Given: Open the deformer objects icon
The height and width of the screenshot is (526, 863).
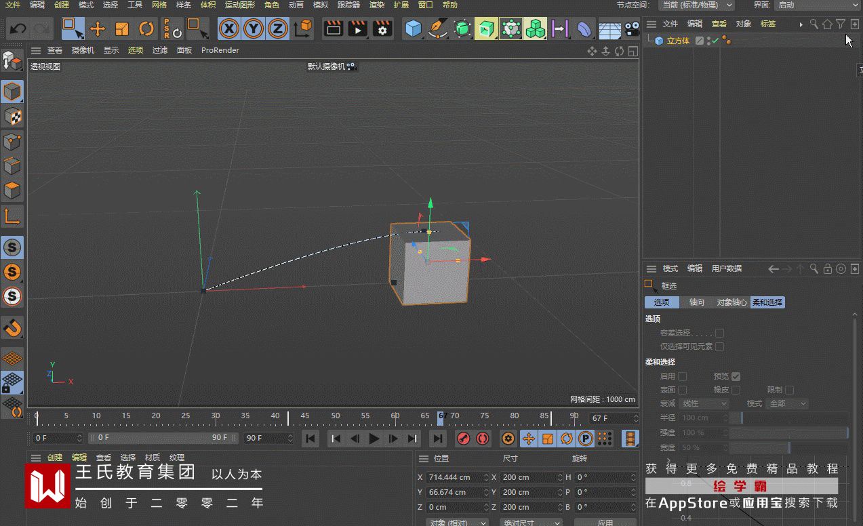Looking at the screenshot, I should 584,28.
